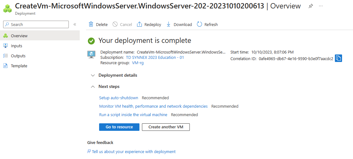Open the VM-rg resource group link
This screenshot has height=159, width=353.
[x=138, y=63]
